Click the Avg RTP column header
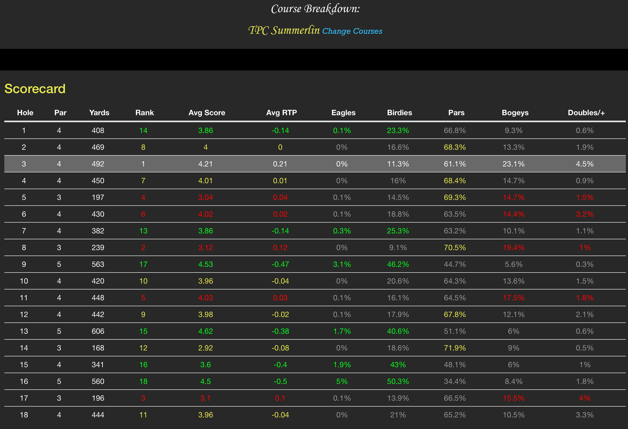Viewport: 628px width, 429px height. click(x=281, y=113)
